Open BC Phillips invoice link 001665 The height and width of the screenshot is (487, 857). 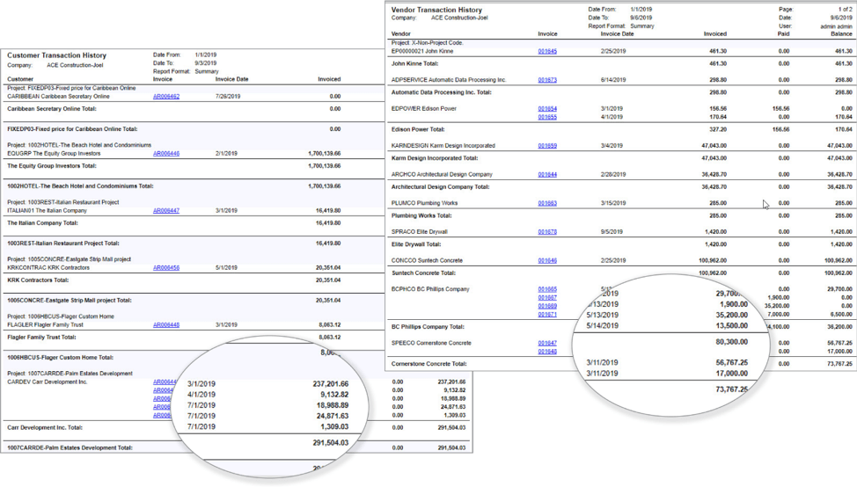tap(547, 289)
